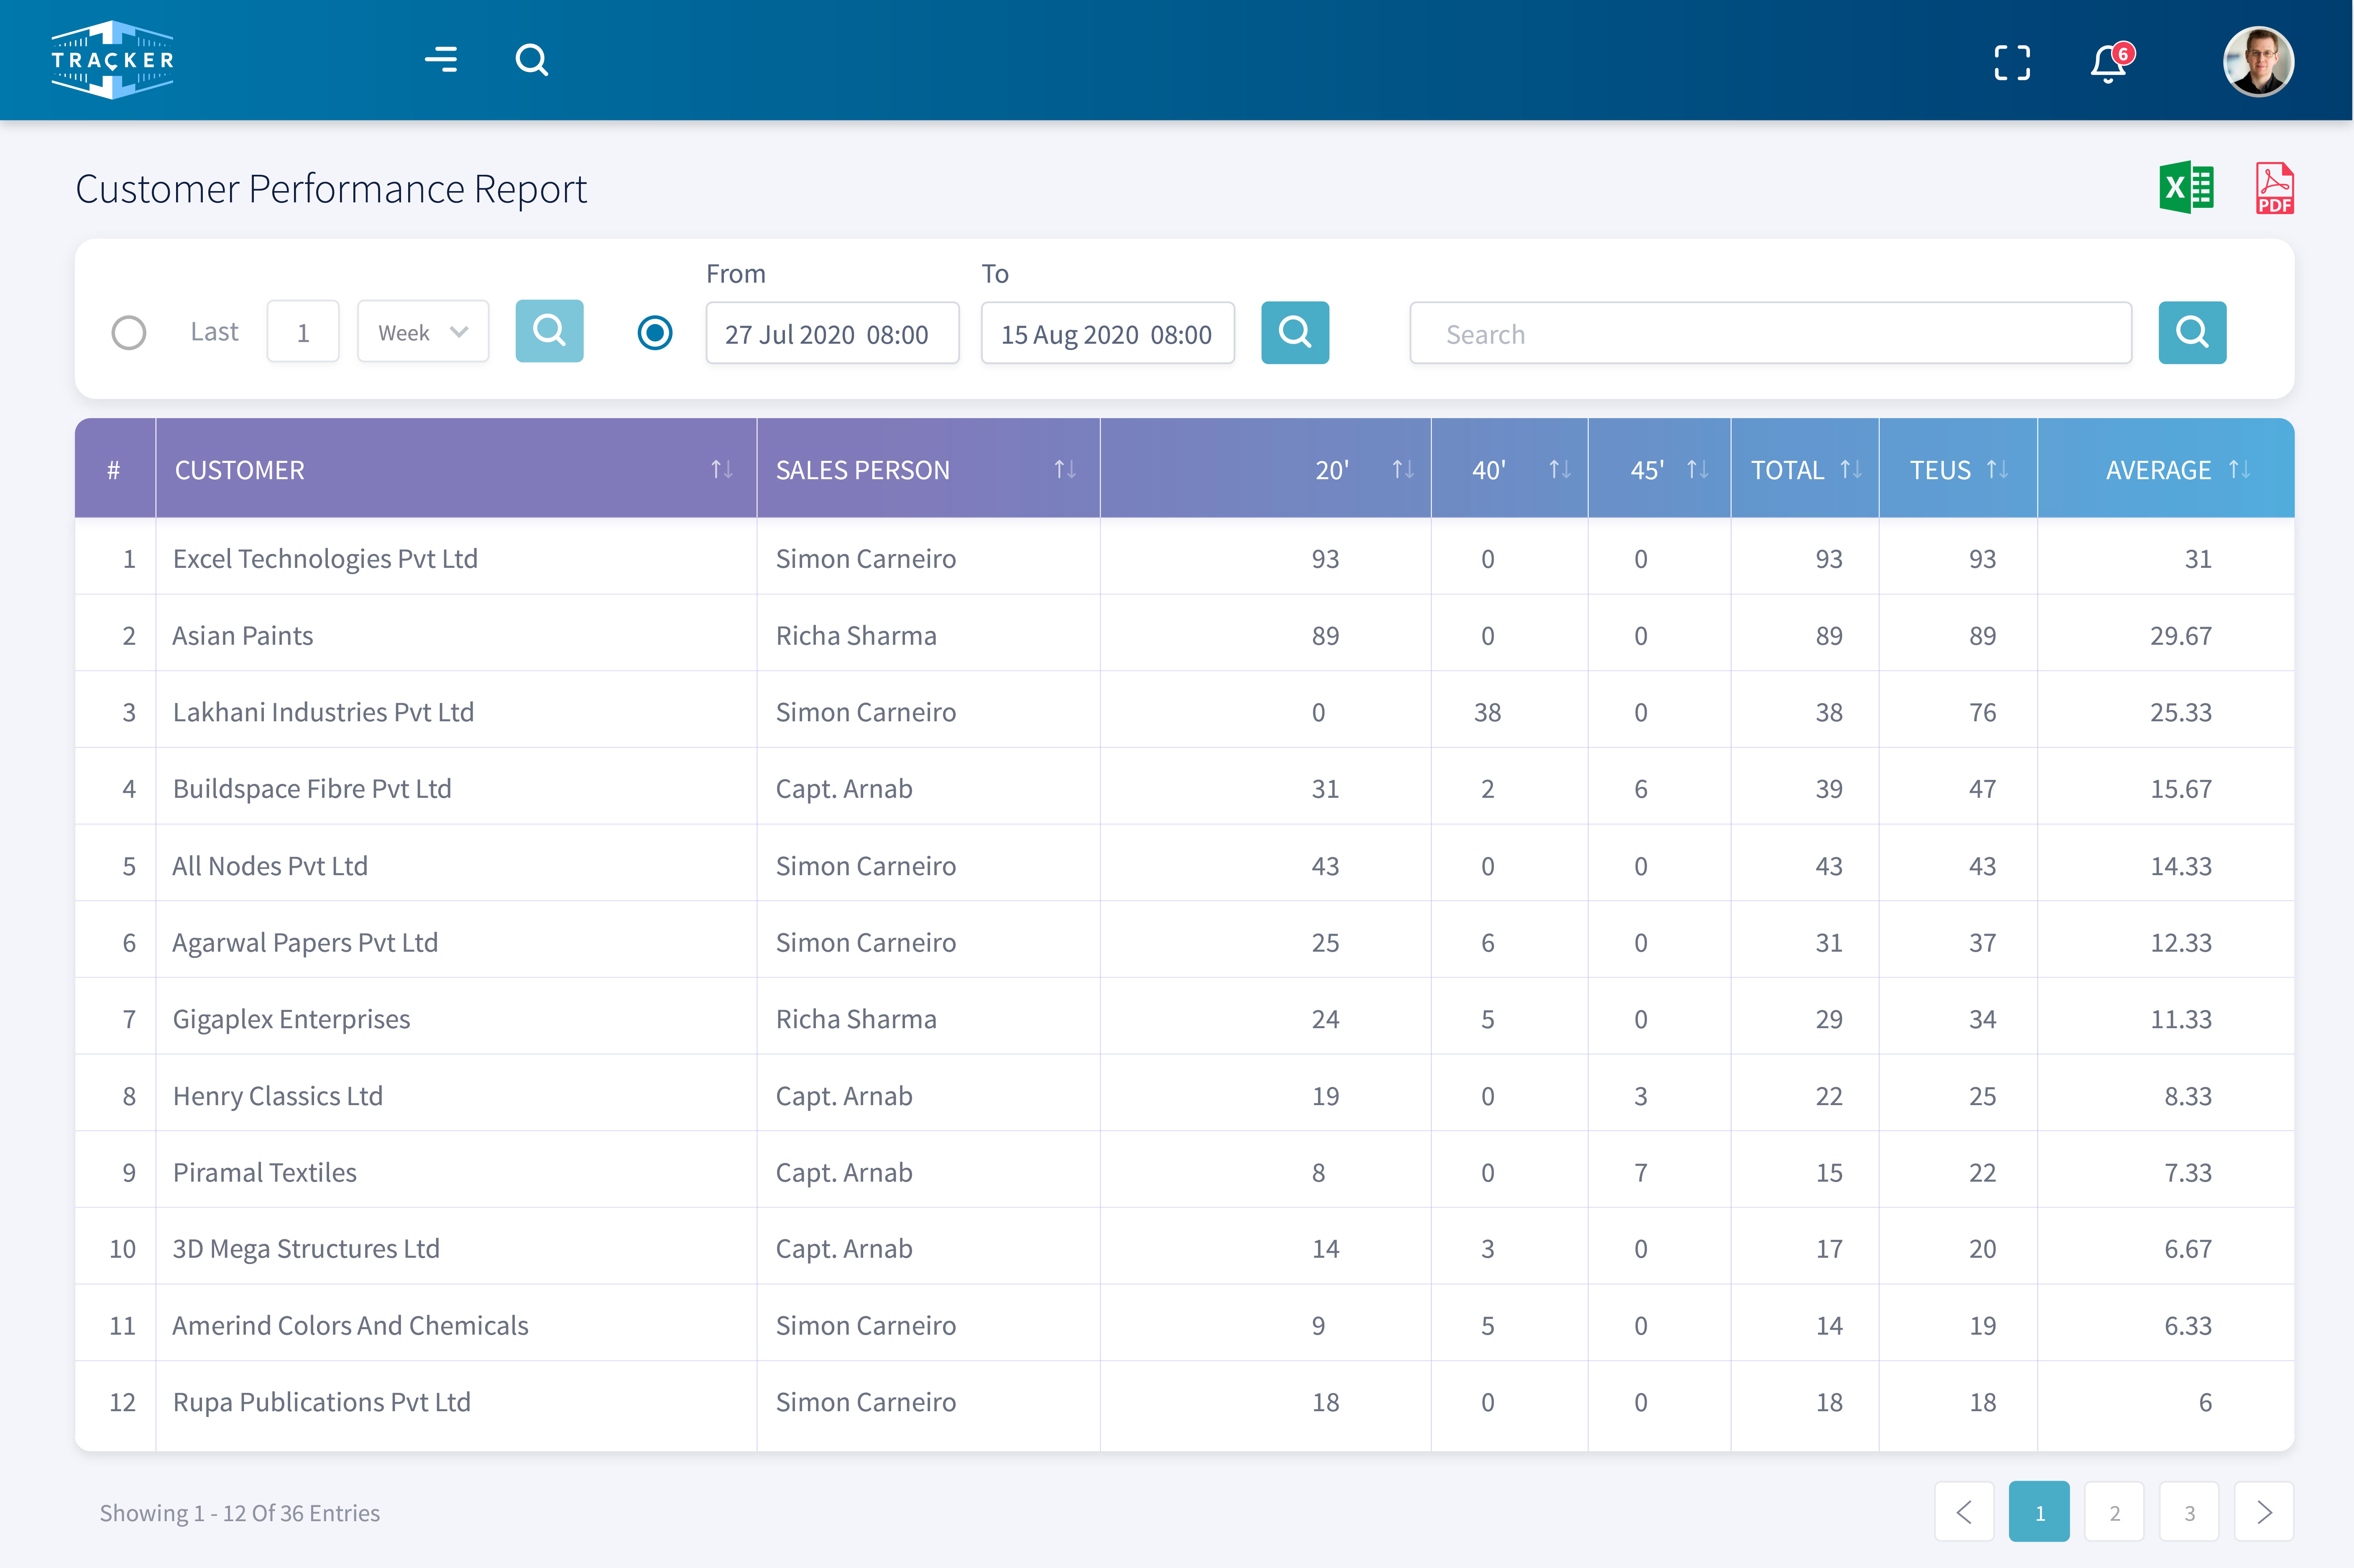Go to page 2
This screenshot has width=2354, height=1568.
pos(2114,1512)
